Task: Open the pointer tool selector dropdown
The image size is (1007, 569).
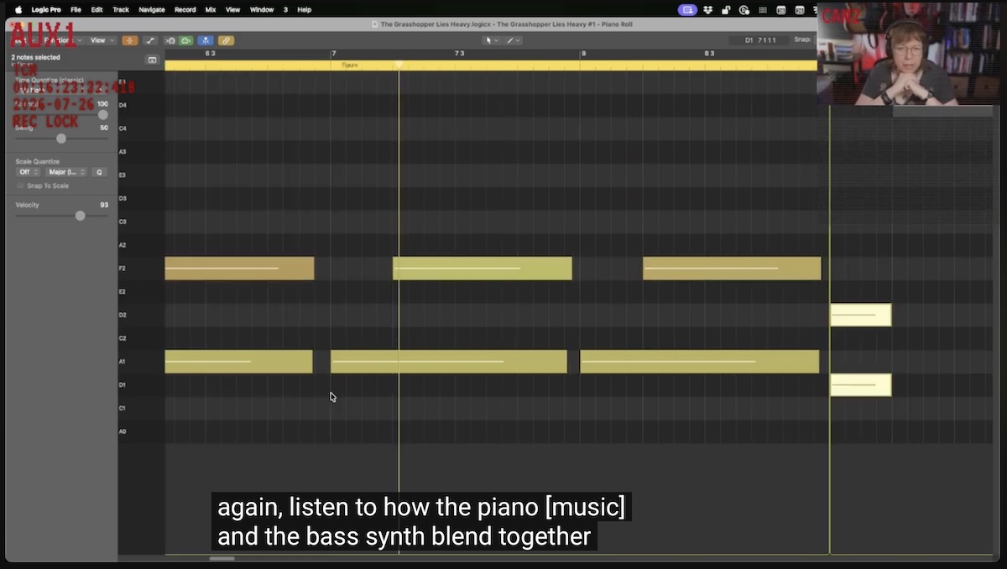Action: coord(493,40)
